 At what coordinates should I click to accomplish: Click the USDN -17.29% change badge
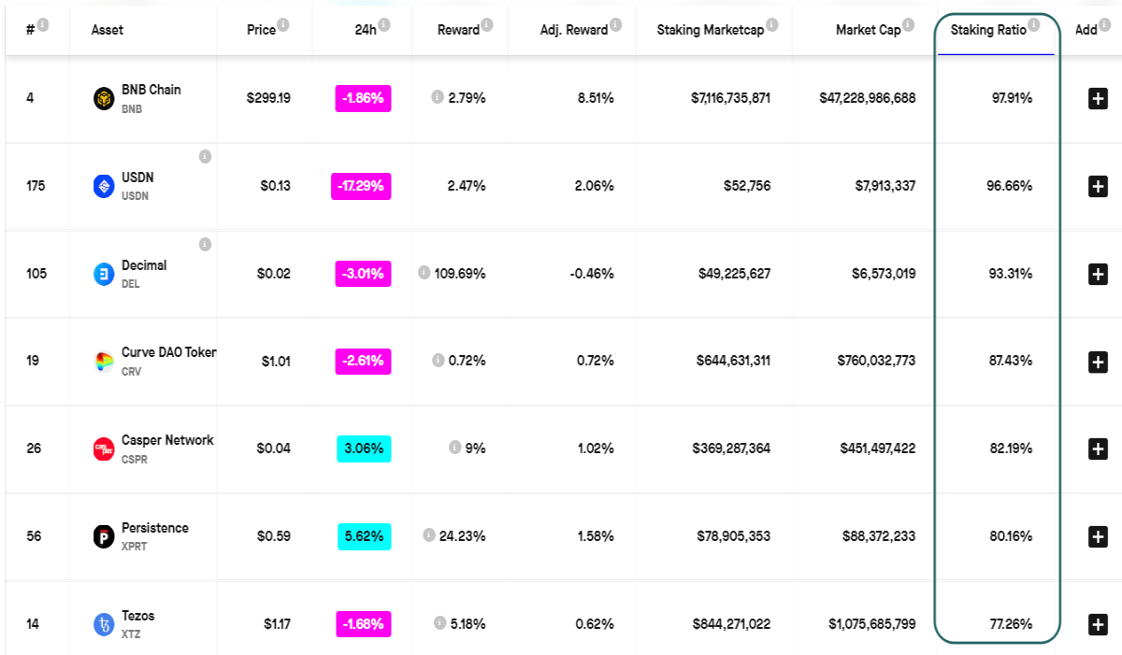(x=361, y=186)
